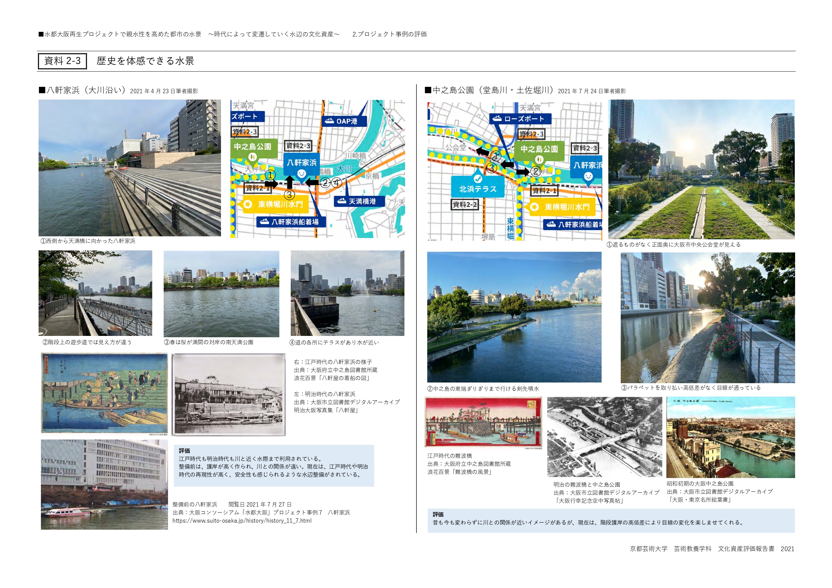Screen dimensions: 832x588
Task: Click the ローズポート ship label on map
Action: coord(520,119)
